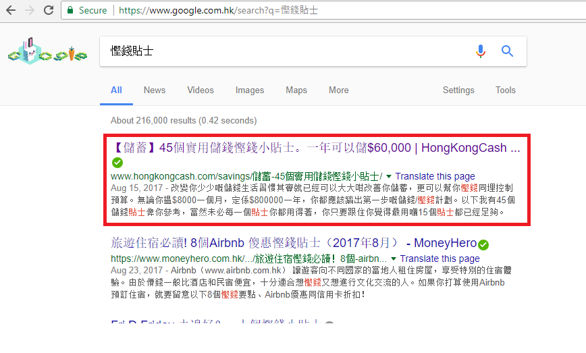Open the HongKongCash 45個實用儲錢慳錢小貼士 result
The height and width of the screenshot is (353, 586).
pos(315,148)
